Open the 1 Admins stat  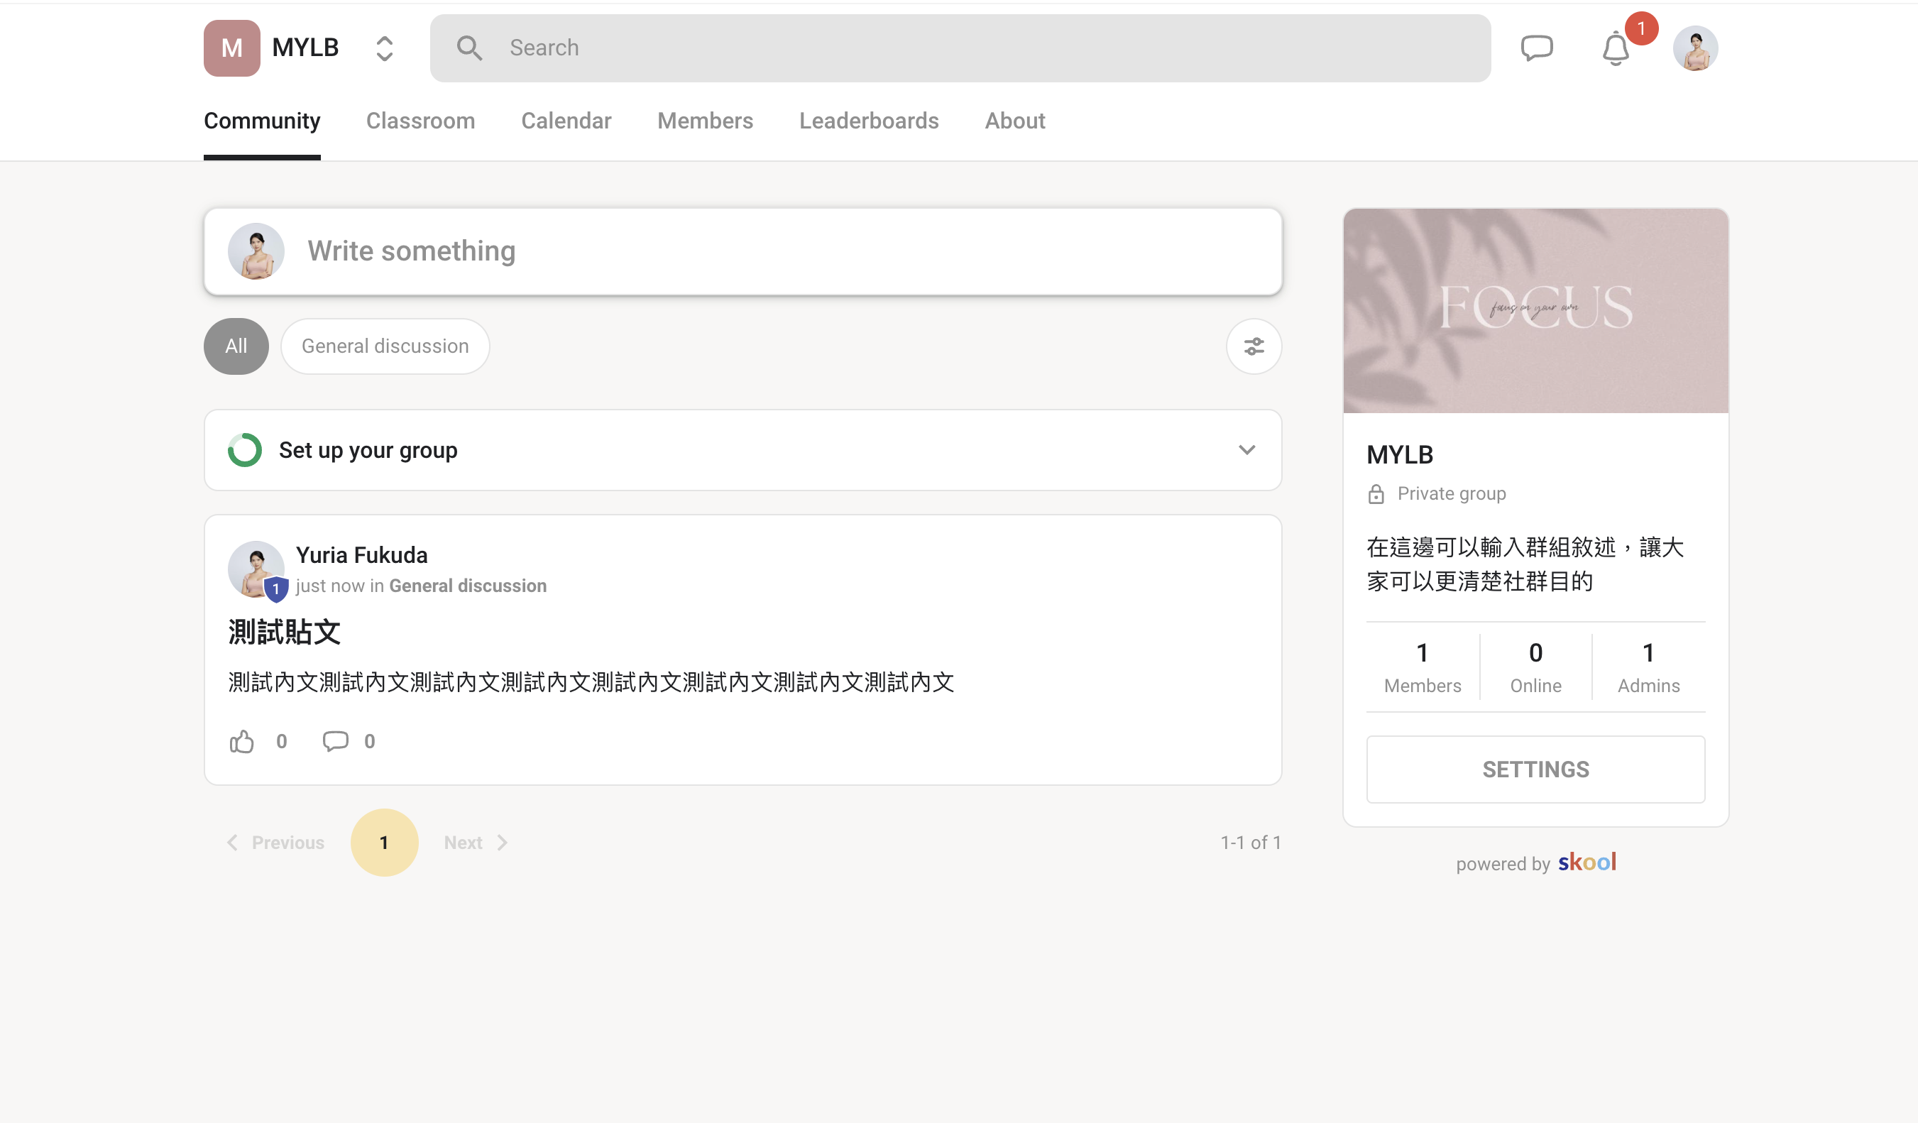point(1648,667)
